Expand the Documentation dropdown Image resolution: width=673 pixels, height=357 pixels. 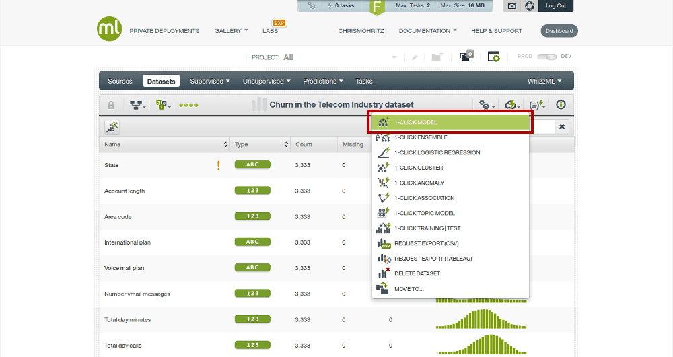[427, 31]
